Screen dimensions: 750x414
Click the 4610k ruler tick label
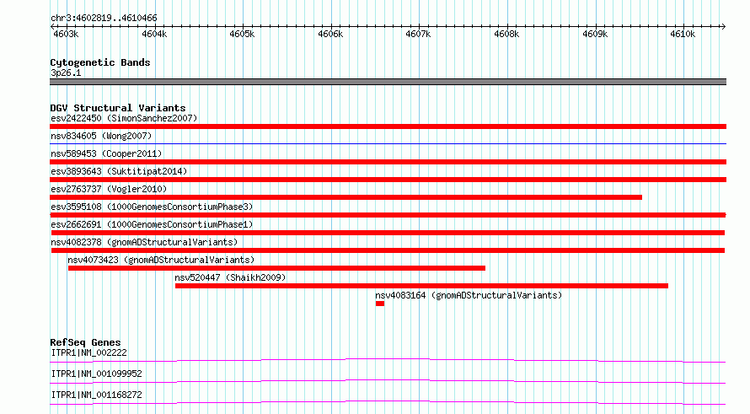coord(683,34)
